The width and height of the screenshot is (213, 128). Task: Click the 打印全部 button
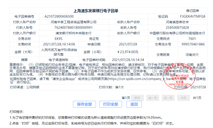pyautogui.click(x=110, y=104)
